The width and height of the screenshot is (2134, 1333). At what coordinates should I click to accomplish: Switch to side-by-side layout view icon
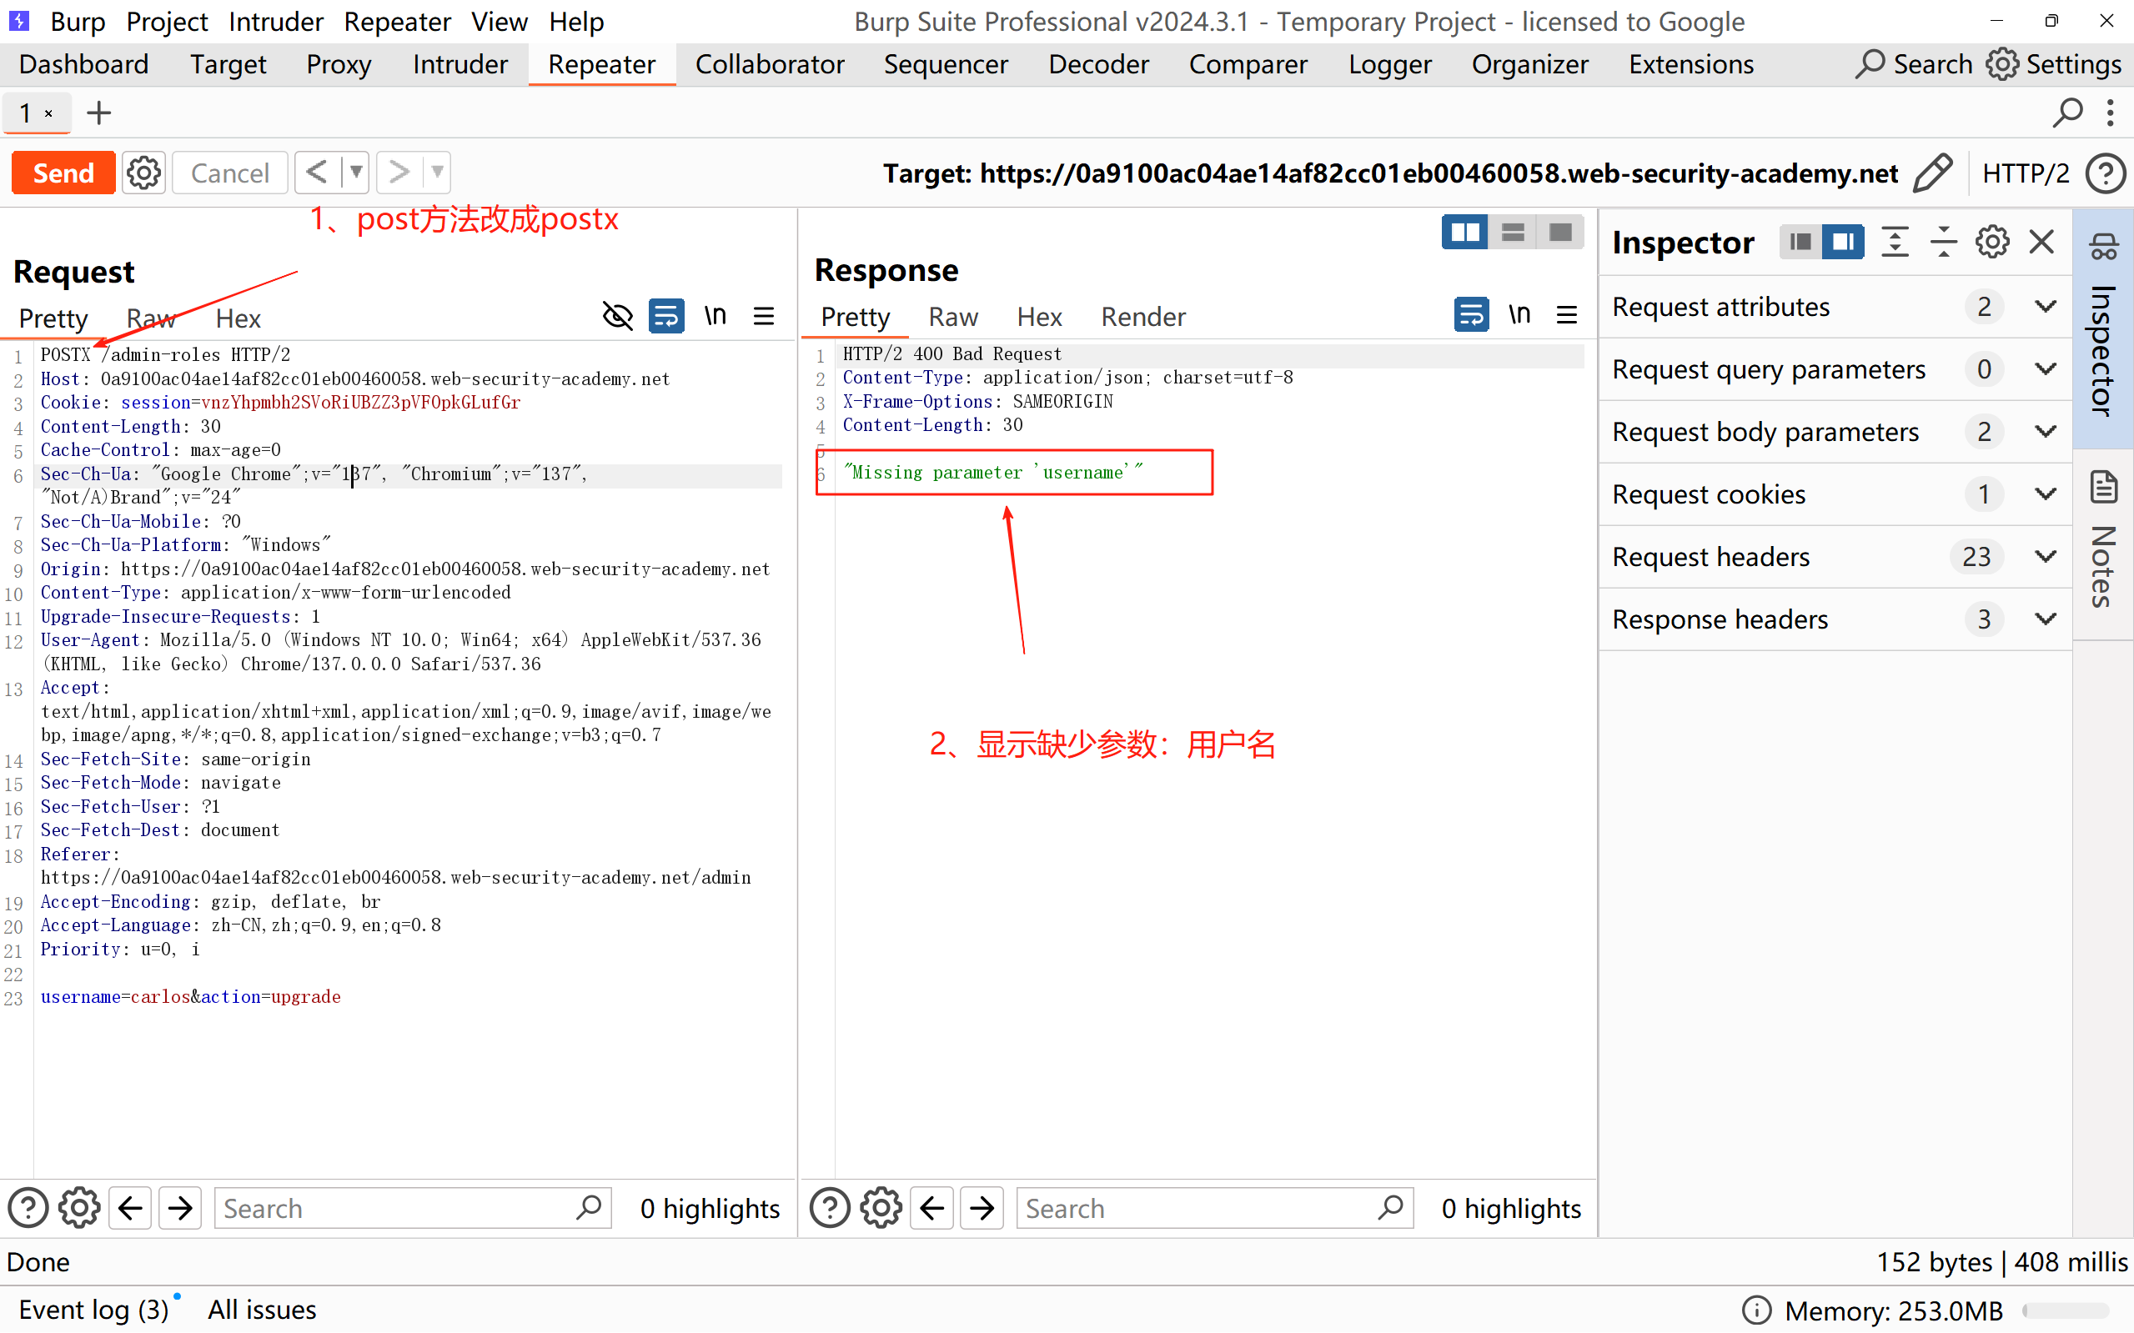(1464, 233)
